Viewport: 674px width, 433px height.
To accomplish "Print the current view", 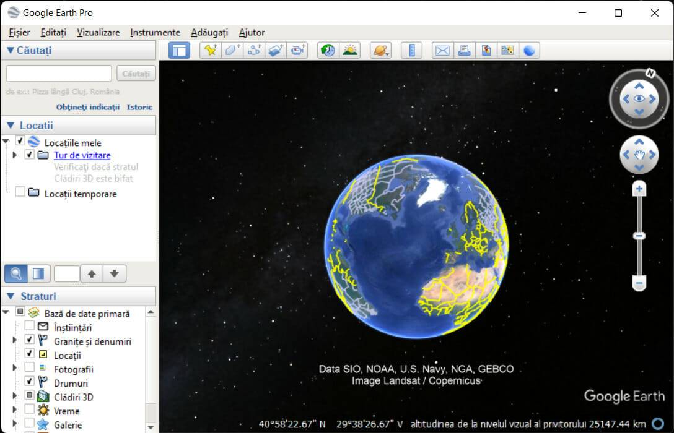I will [464, 50].
